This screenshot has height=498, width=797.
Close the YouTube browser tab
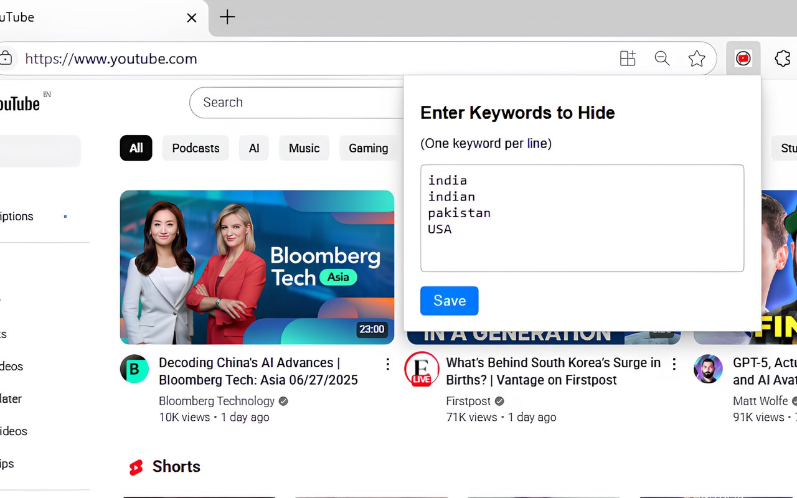[x=192, y=17]
